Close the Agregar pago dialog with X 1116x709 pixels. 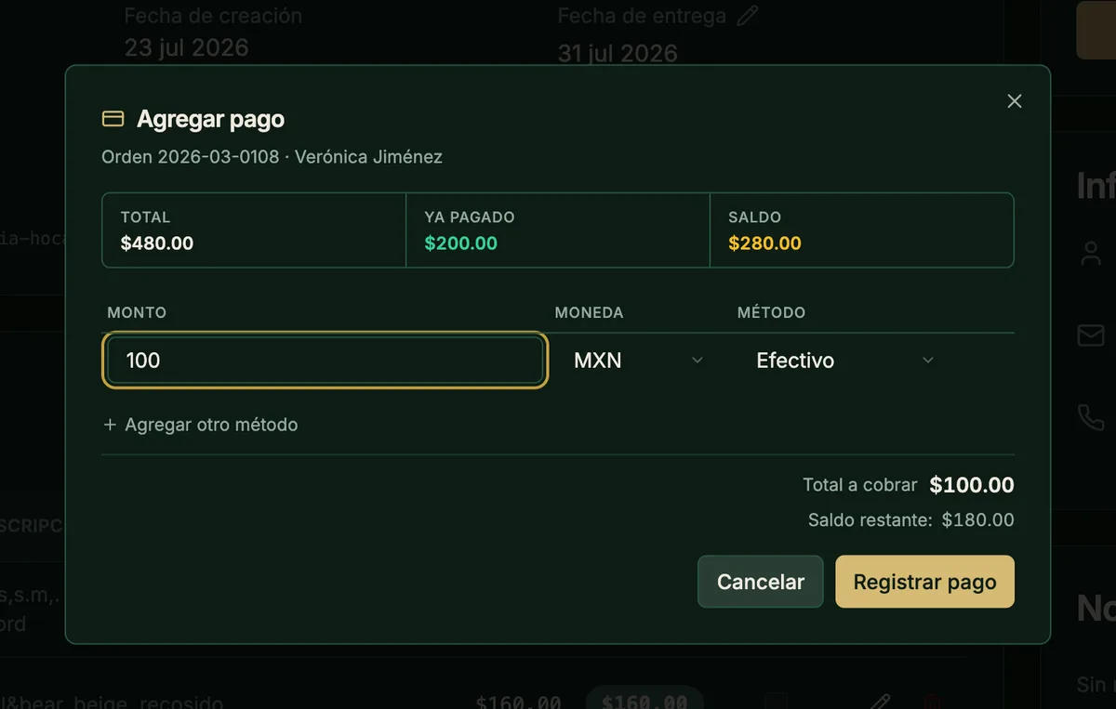click(x=1015, y=101)
